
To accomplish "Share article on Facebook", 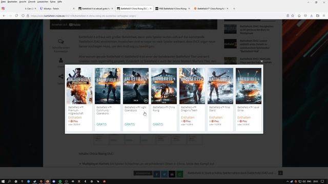I will [x=157, y=174].
